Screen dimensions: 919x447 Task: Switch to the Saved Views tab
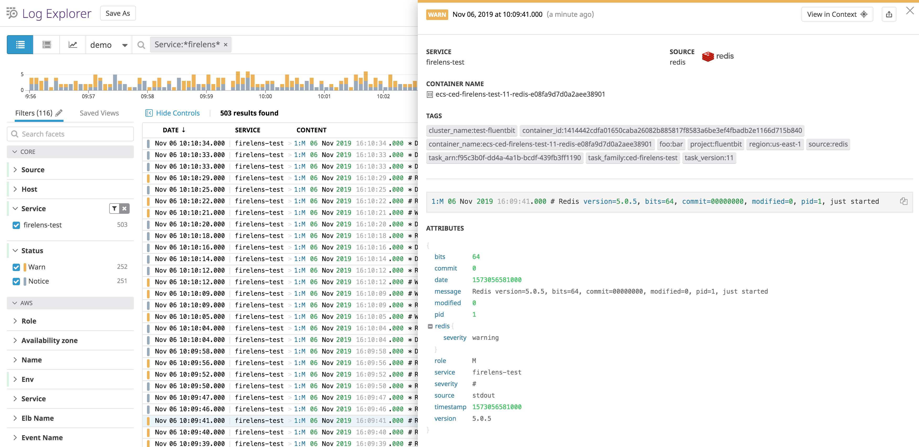point(99,113)
